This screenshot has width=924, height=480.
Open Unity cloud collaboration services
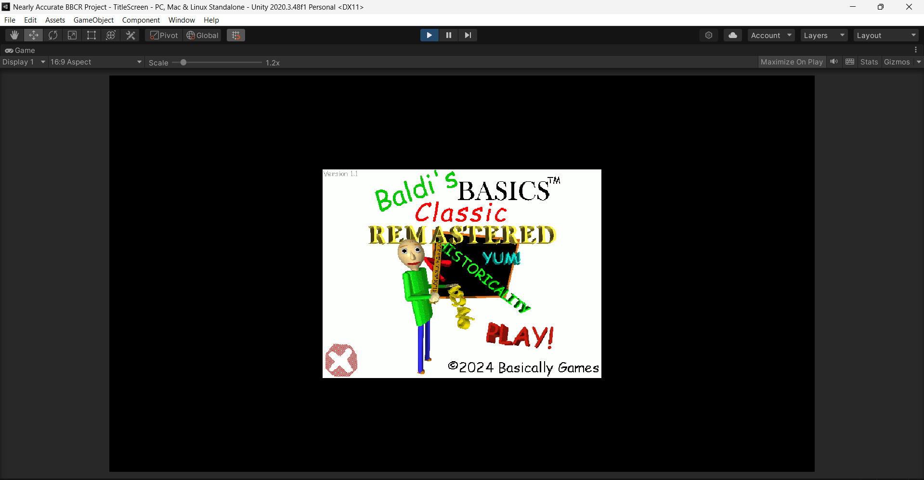(x=732, y=35)
